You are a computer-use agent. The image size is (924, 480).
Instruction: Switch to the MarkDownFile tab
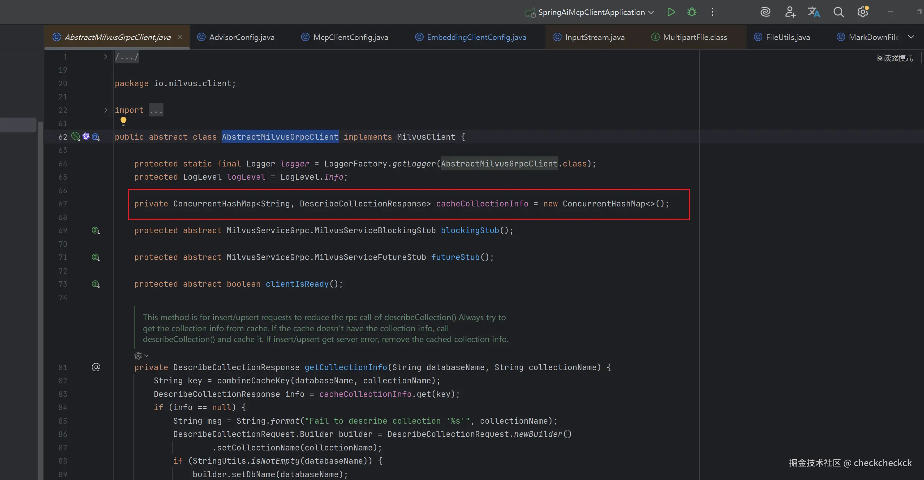tap(873, 37)
